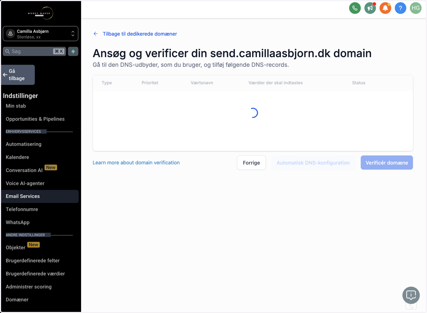Open Conversation AI settings
427x313 pixels.
[24, 170]
